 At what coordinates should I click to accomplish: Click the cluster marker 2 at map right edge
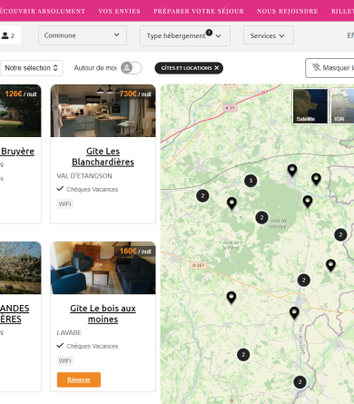click(340, 234)
